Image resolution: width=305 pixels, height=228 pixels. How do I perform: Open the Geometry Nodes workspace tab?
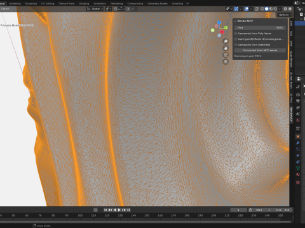(158, 4)
